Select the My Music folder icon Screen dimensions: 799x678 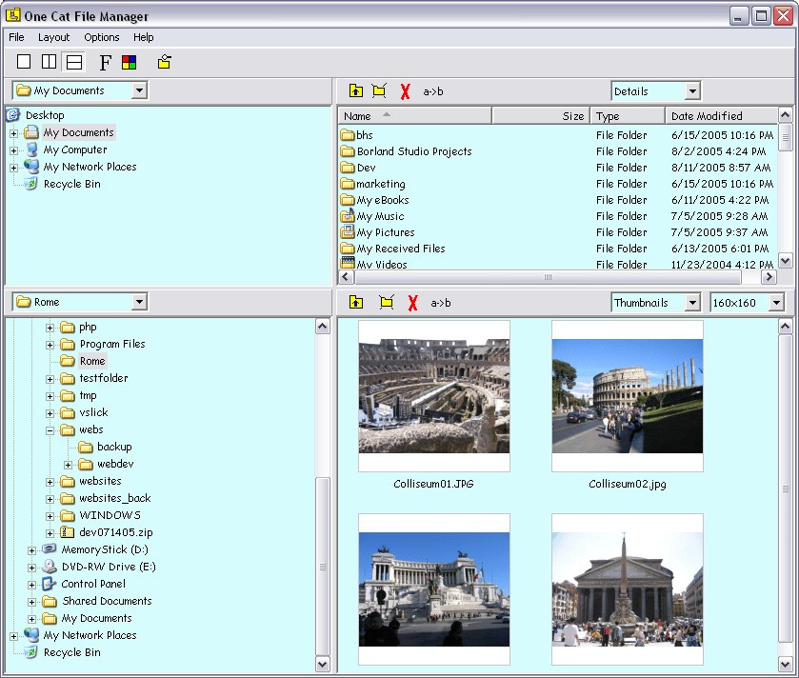(348, 216)
